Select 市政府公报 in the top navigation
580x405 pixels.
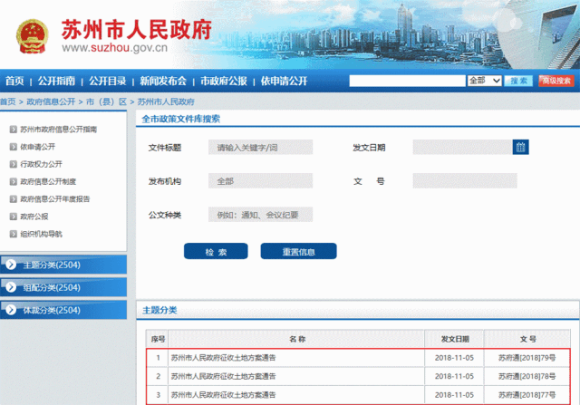tap(224, 81)
